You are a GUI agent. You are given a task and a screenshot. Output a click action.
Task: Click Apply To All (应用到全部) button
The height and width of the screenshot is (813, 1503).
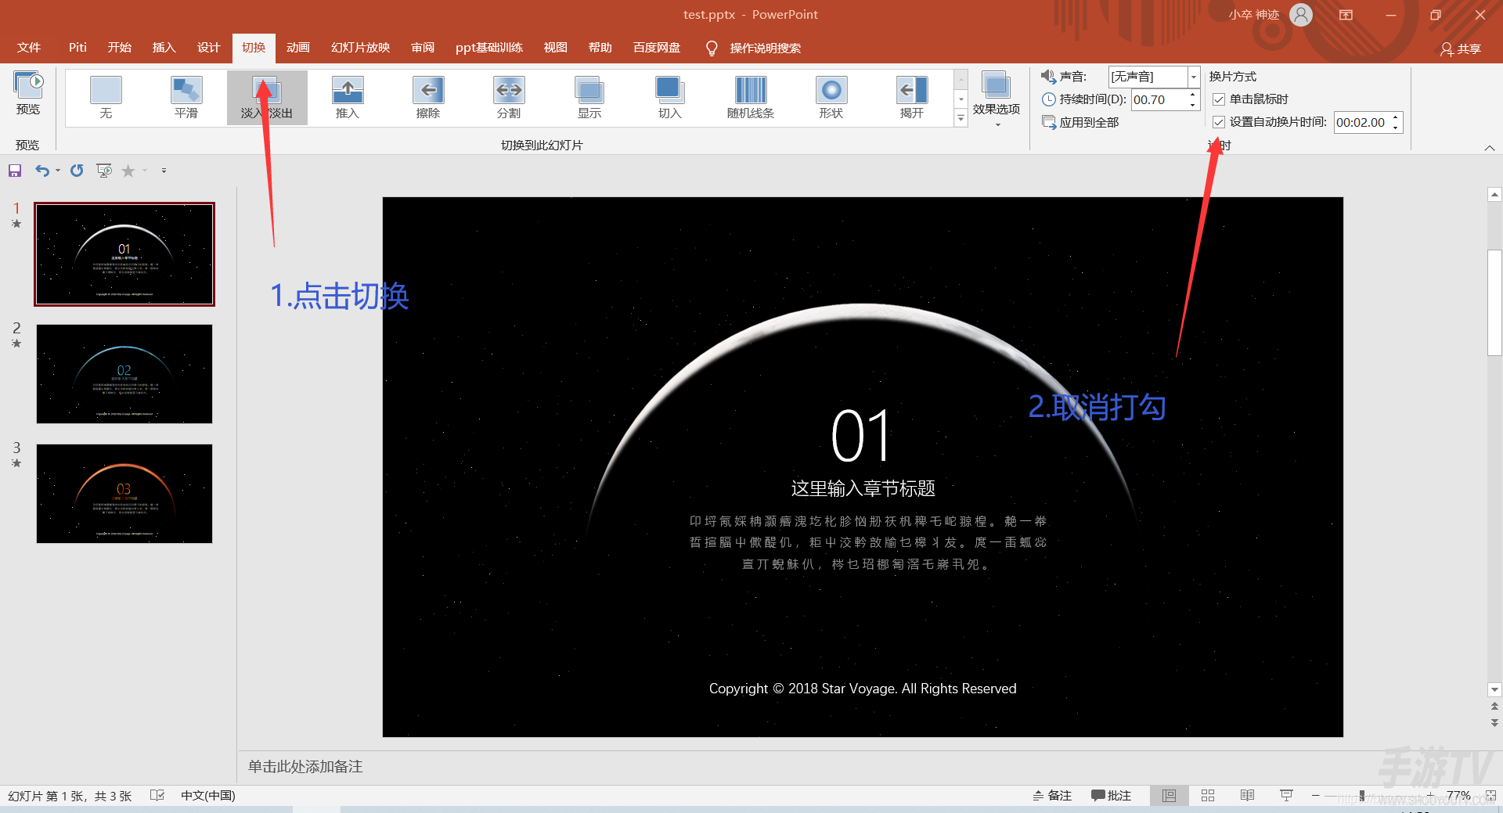[x=1080, y=122]
